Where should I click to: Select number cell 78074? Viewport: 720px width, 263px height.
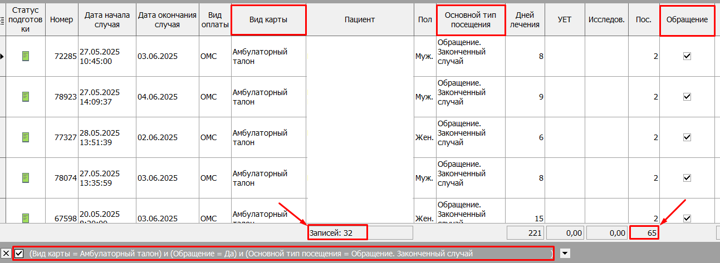point(62,178)
